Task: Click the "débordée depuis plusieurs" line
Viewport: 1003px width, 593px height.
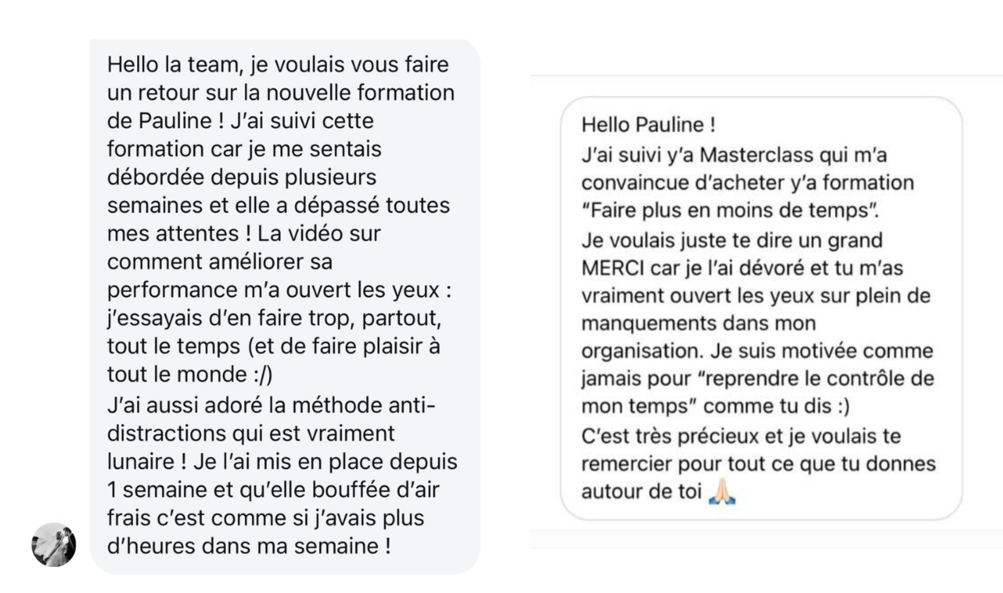Action: click(x=242, y=177)
